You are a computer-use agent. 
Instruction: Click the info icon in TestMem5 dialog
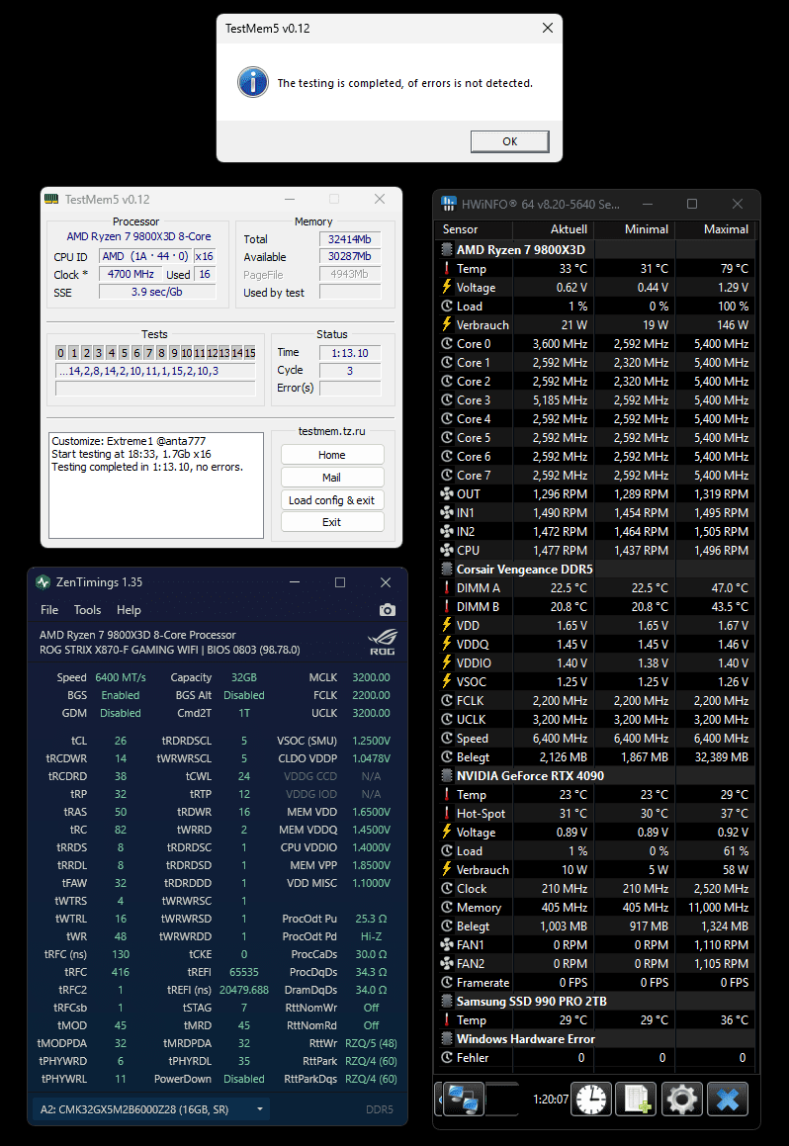[x=253, y=82]
